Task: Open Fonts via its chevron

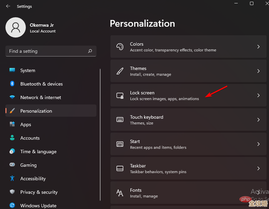Action: [258, 193]
